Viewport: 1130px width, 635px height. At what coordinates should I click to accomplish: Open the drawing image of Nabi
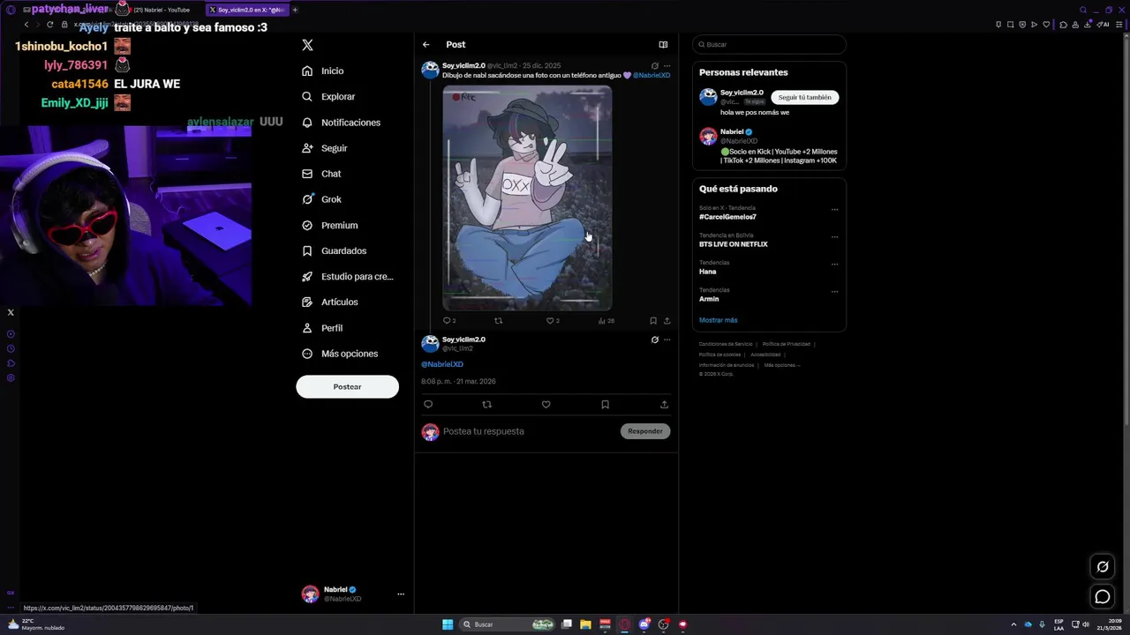527,198
